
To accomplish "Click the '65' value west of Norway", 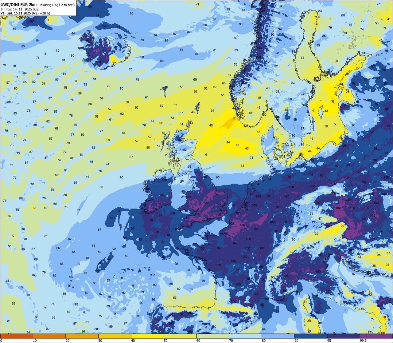I will [195, 80].
